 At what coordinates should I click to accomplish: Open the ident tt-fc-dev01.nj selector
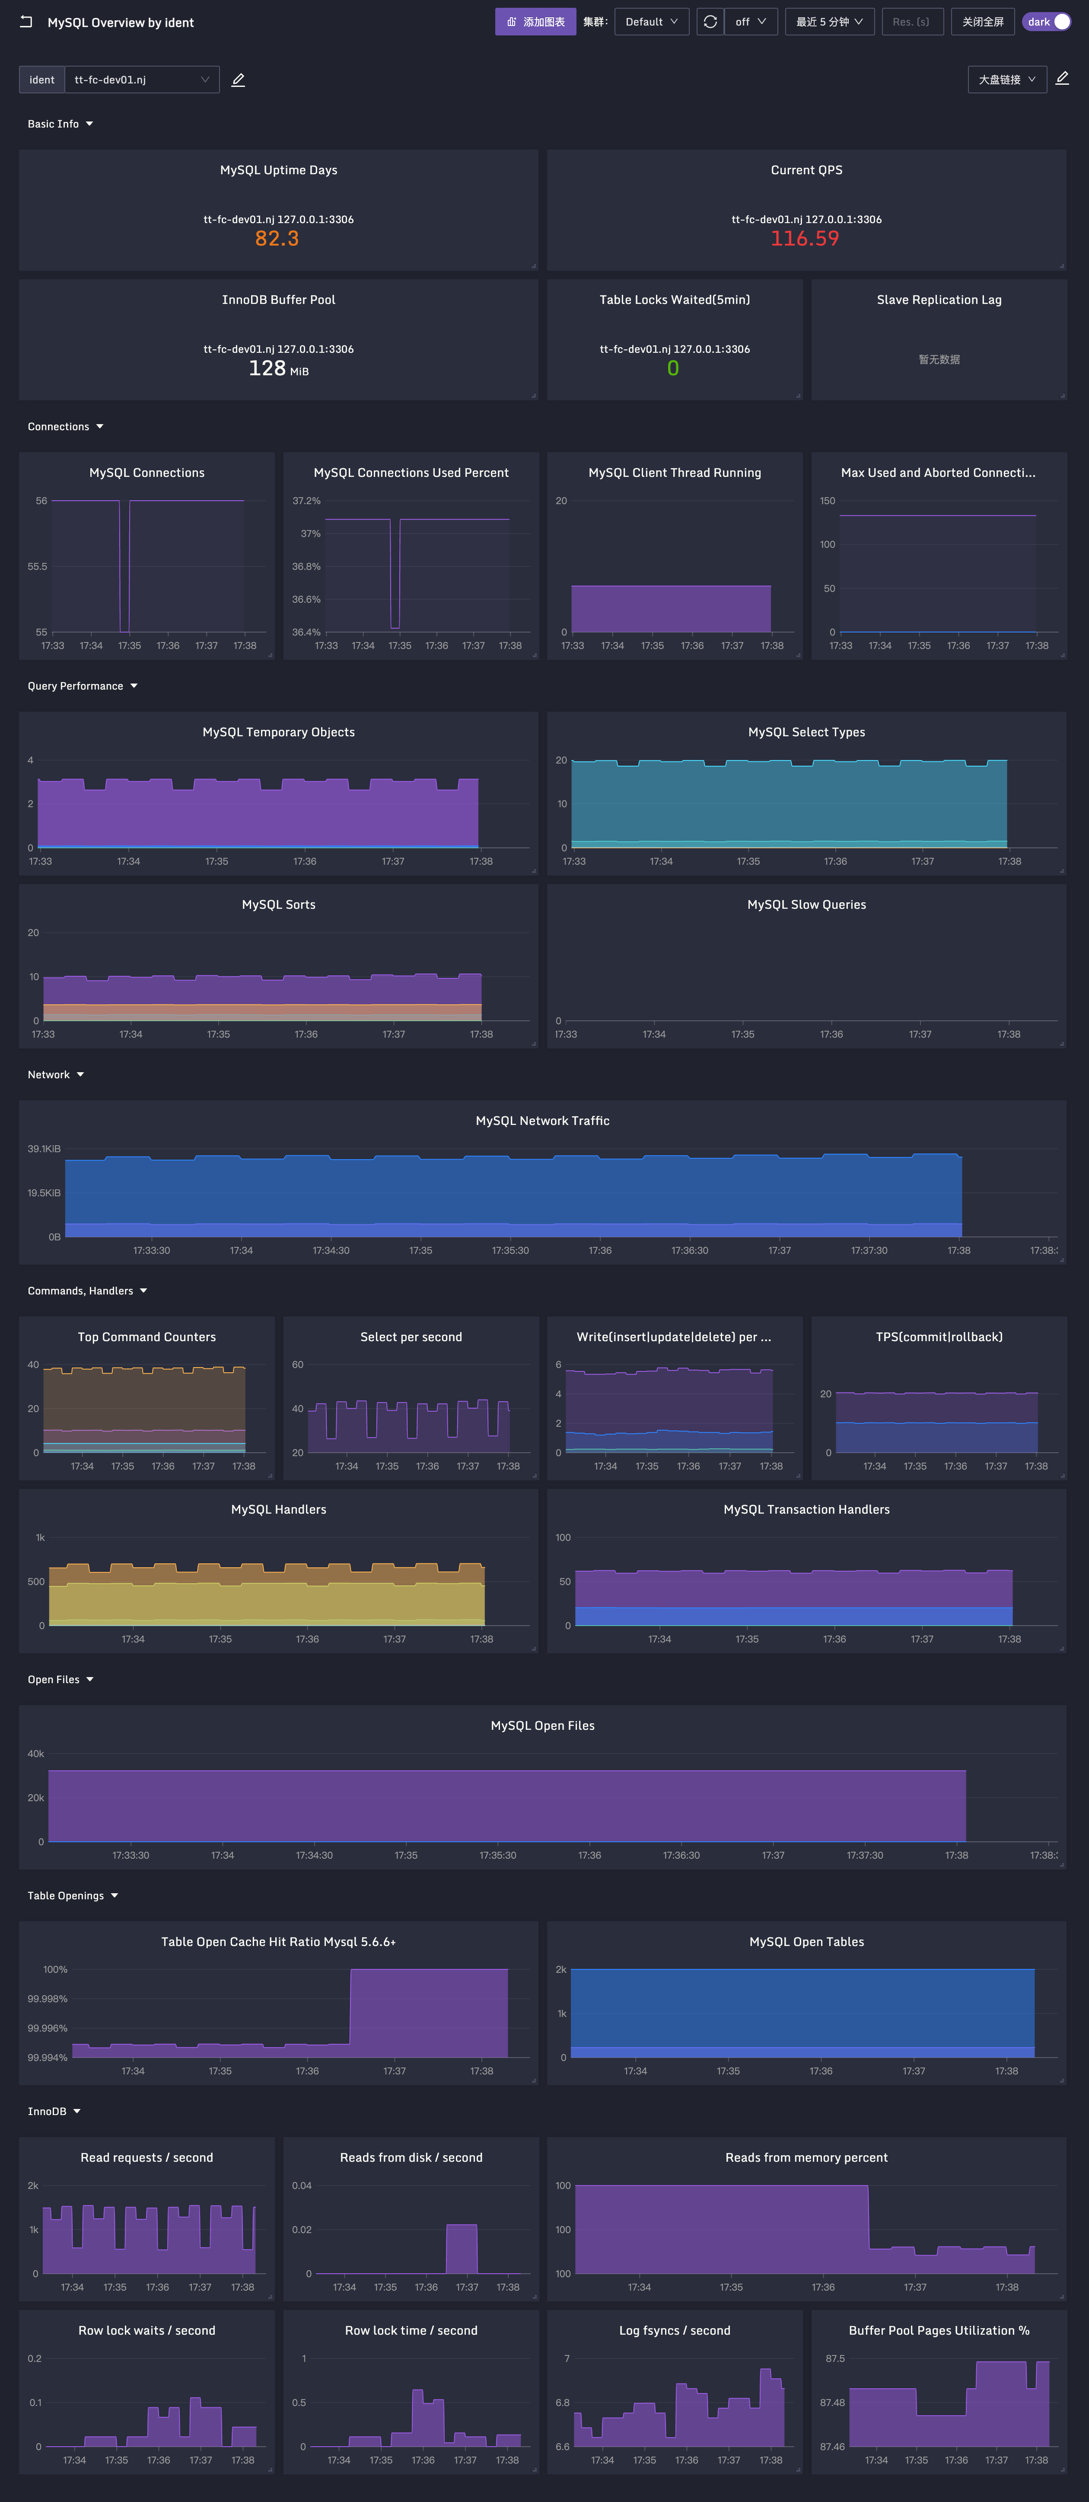coord(142,80)
